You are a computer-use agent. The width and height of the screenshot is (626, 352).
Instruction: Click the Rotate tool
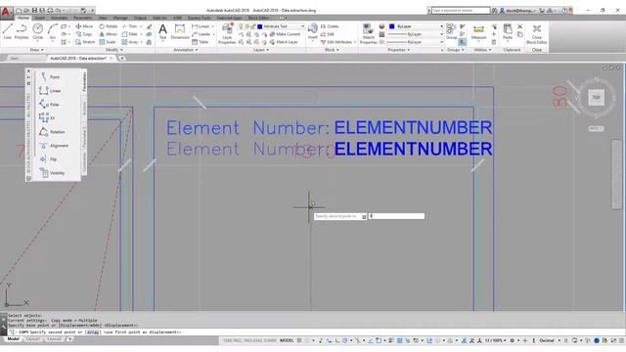(109, 26)
